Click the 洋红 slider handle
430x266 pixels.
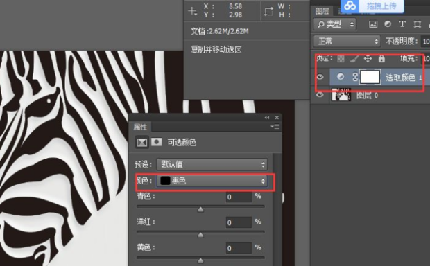[200, 236]
